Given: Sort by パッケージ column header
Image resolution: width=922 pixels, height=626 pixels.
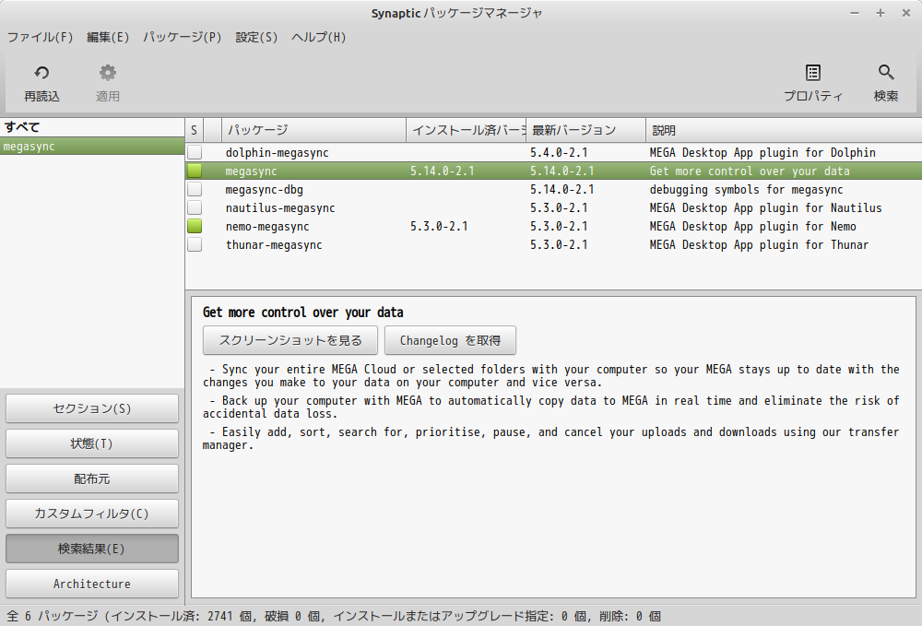Looking at the screenshot, I should point(314,130).
